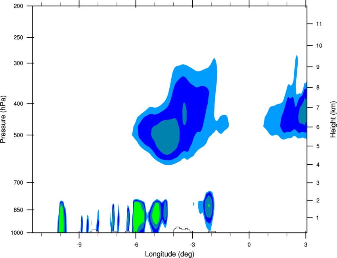337x258 pixels.
Task: Click the "Pressure (hPa)" axis title
Action: (x=3, y=119)
